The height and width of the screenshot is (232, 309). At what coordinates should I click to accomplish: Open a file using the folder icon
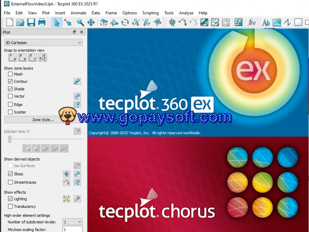(x=20, y=22)
